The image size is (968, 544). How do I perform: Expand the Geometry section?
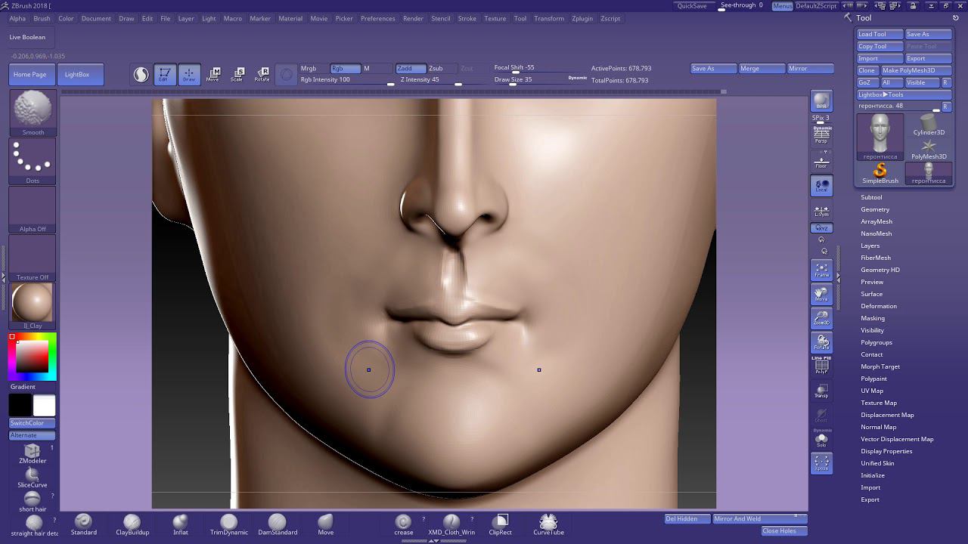[x=875, y=209]
